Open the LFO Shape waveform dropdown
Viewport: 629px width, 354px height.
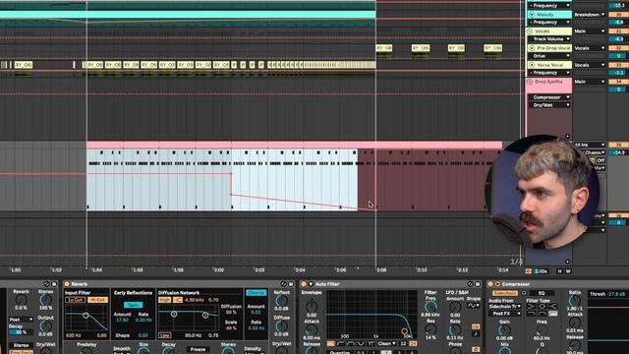[x=474, y=306]
